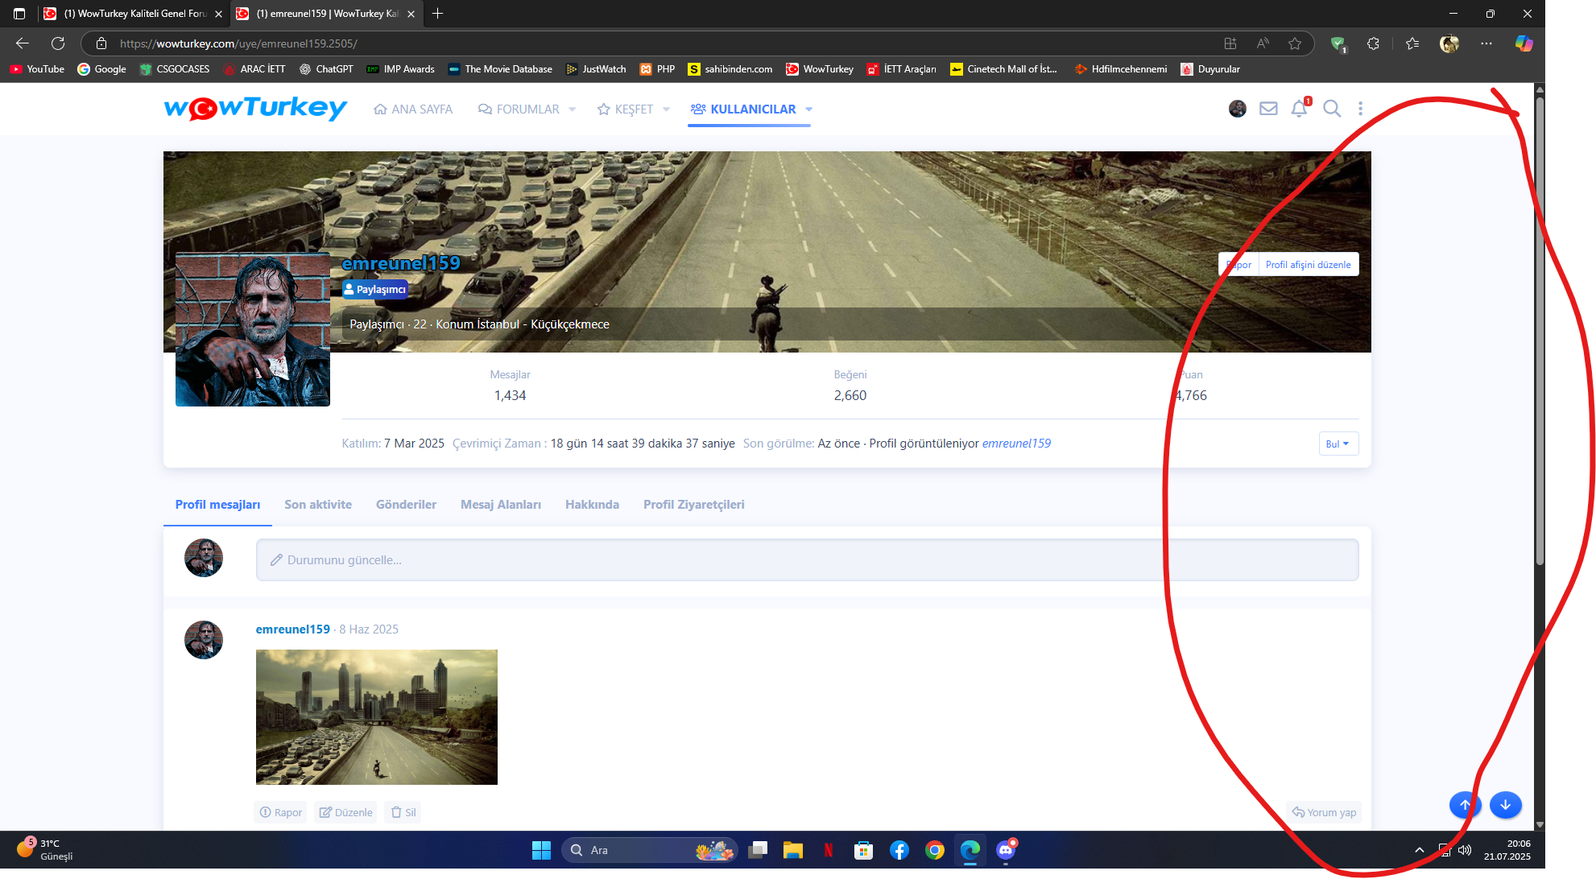Click the Profil afişini düzenle button
The height and width of the screenshot is (879, 1596).
pyautogui.click(x=1308, y=265)
